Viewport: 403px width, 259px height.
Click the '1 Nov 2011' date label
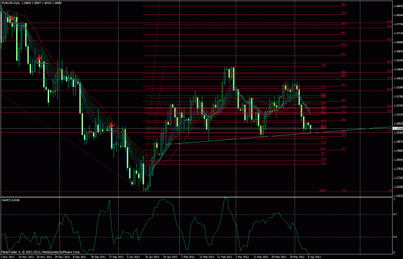(6, 256)
